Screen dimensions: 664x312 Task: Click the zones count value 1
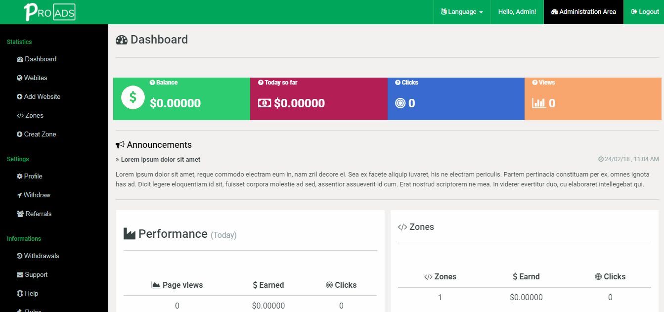pos(440,297)
